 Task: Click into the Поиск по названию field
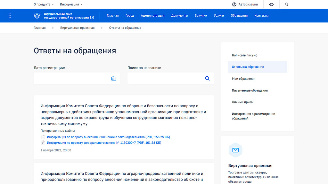point(165,78)
